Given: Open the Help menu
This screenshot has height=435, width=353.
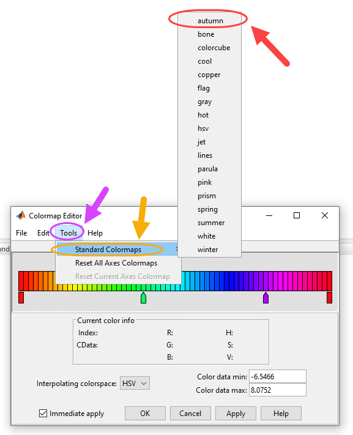Looking at the screenshot, I should 95,232.
